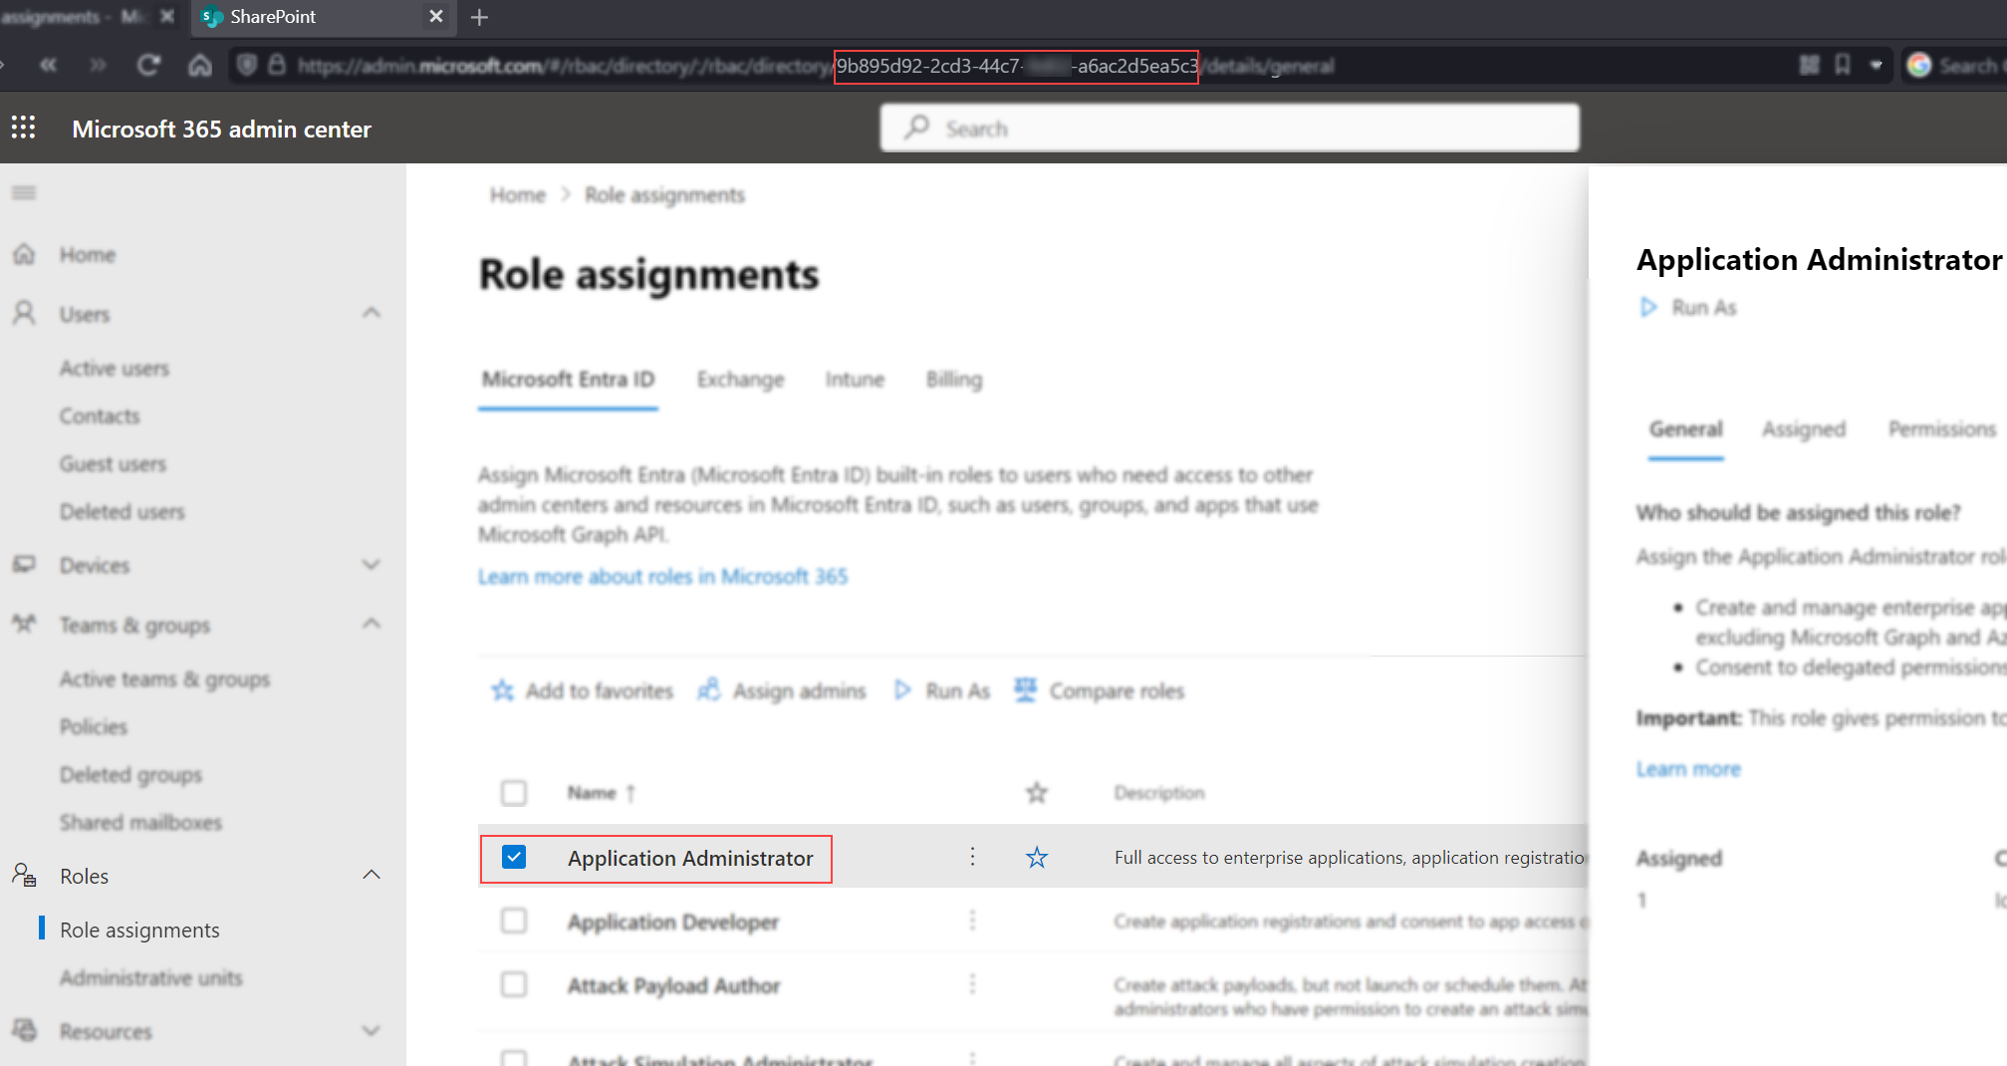
Task: Open Learn more about roles in Microsoft 365
Action: pos(662,577)
